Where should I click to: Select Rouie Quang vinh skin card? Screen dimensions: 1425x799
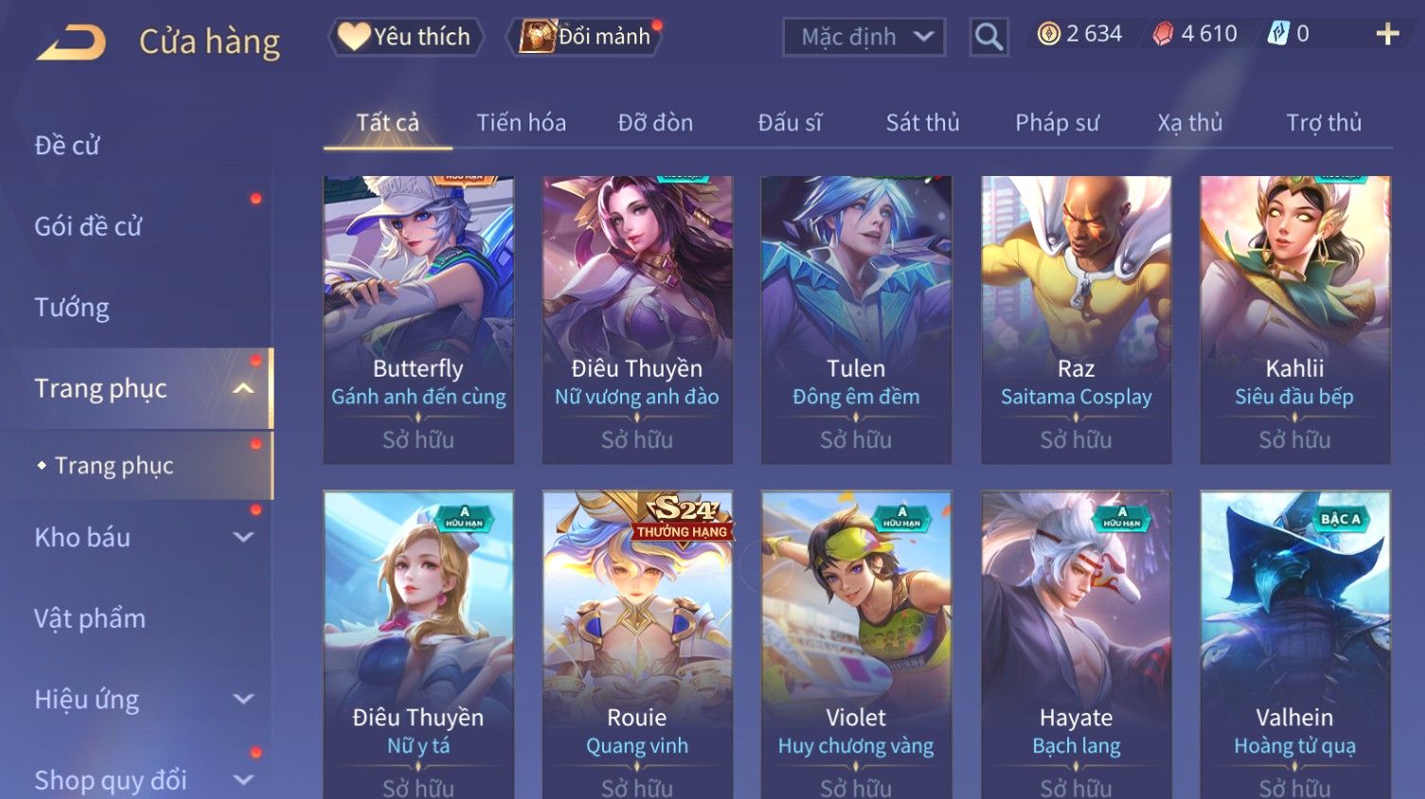(637, 645)
